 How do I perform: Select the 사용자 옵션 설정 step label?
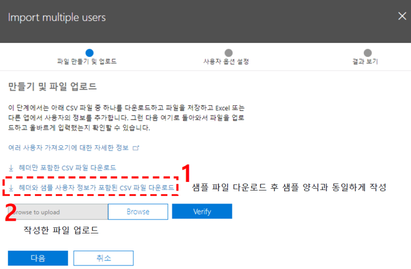pos(226,62)
